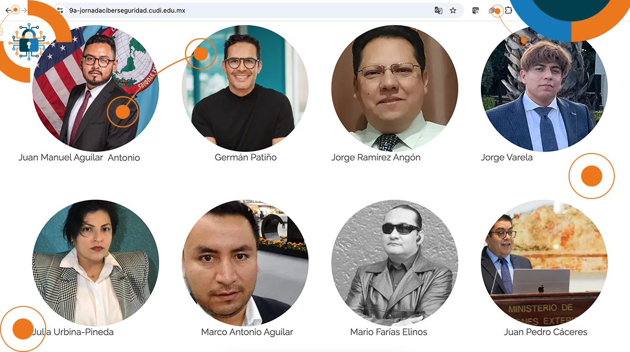This screenshot has width=630, height=352.
Task: Open the Chrome extensions puzzle-piece menu
Action: point(508,10)
